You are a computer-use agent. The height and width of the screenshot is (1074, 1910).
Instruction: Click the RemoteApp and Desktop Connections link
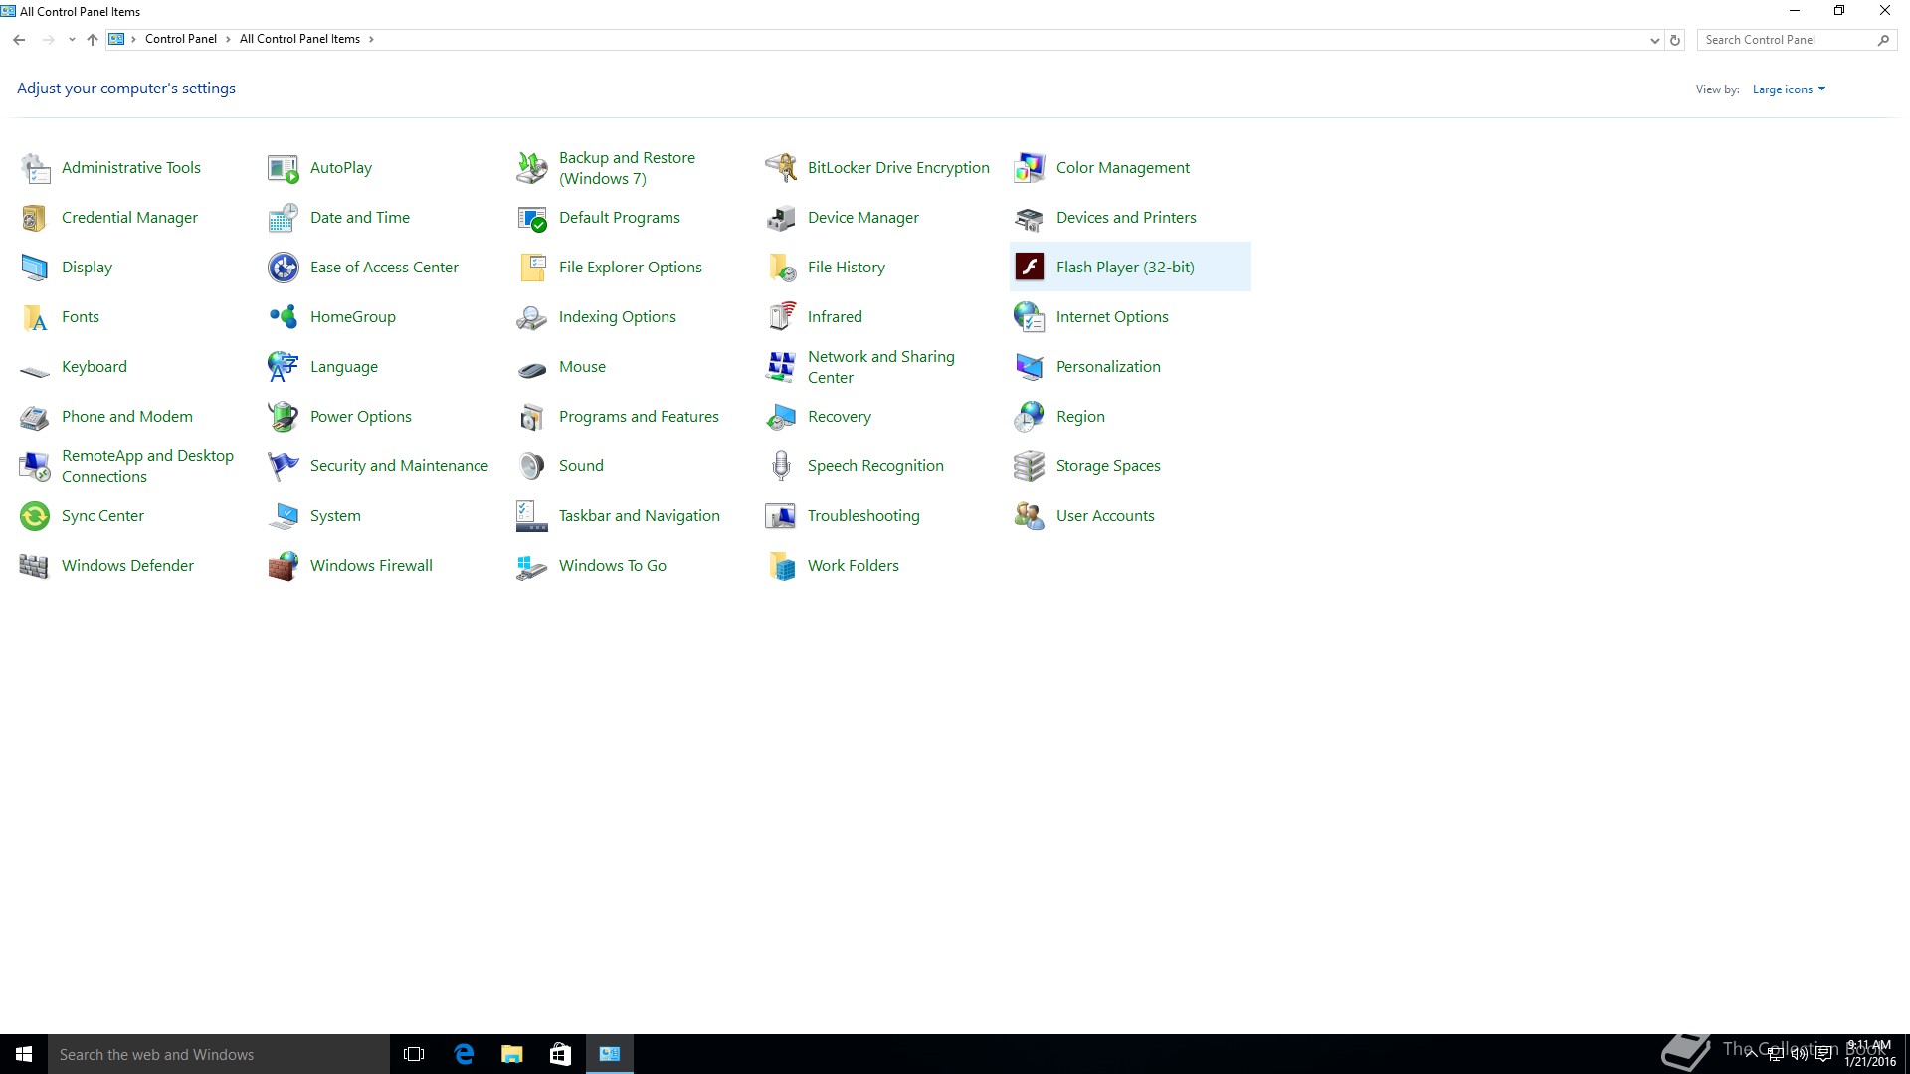pos(147,466)
